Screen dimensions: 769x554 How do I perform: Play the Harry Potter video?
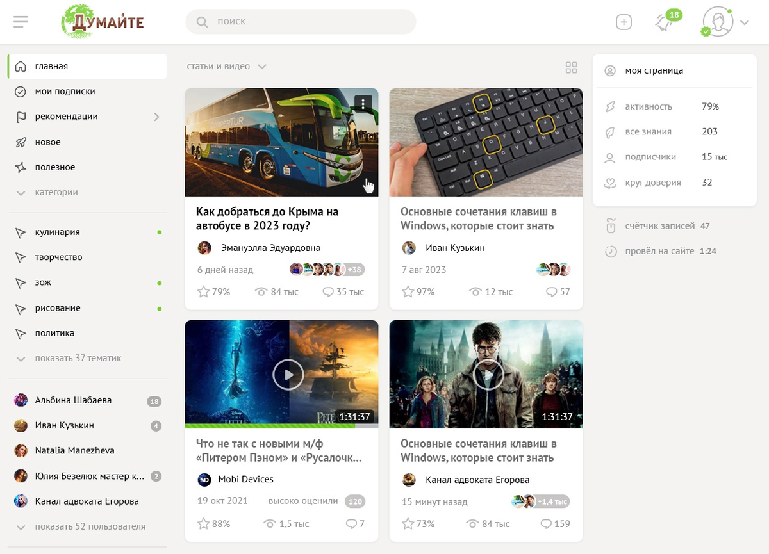tap(488, 375)
